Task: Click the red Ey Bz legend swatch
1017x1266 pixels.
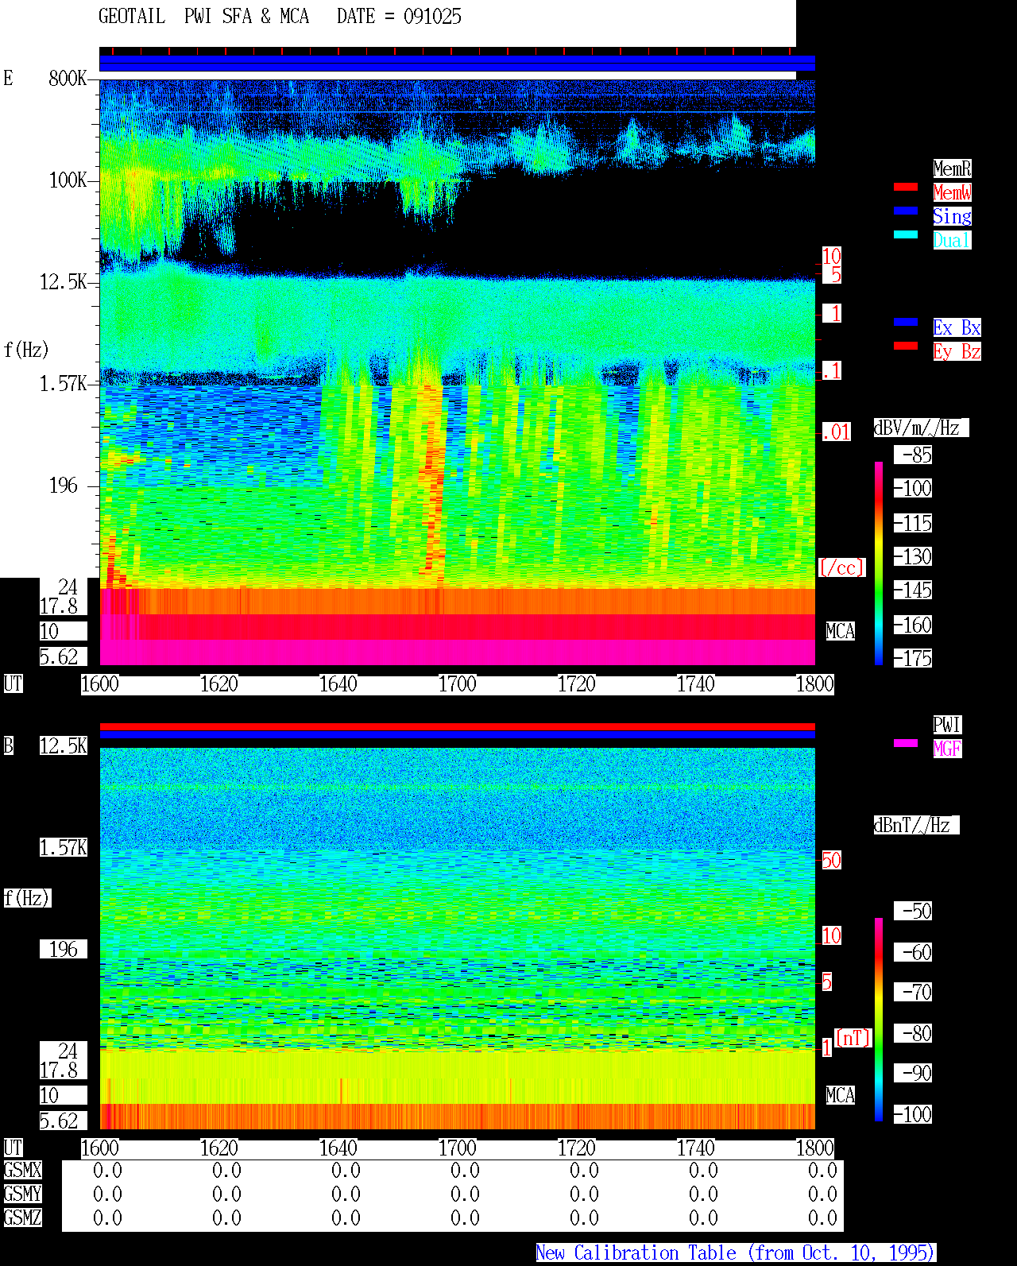Action: click(906, 346)
